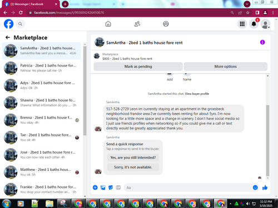This screenshot has width=278, height=208.
Task: Open the media player taskbar icon
Action: pos(21,204)
